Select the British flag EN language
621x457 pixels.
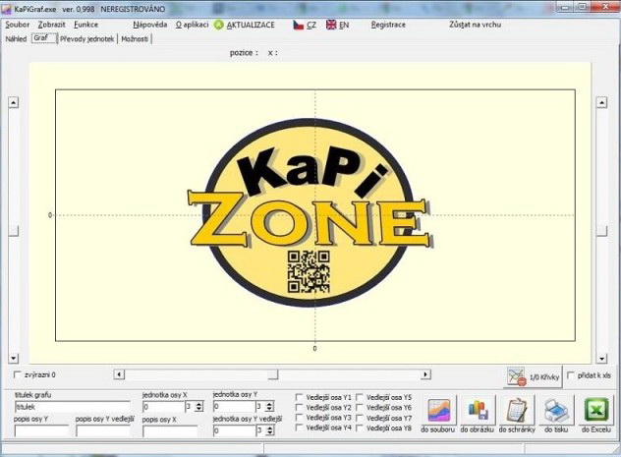(x=337, y=25)
